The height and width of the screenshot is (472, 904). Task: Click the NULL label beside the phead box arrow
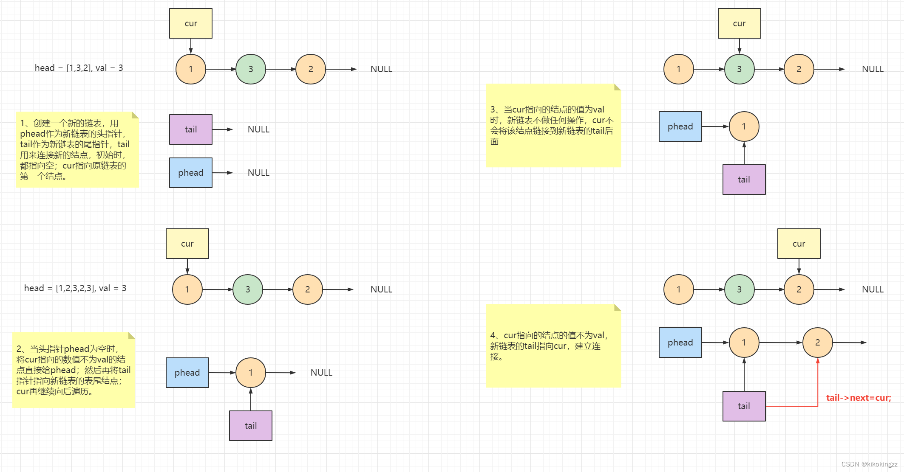(x=258, y=173)
